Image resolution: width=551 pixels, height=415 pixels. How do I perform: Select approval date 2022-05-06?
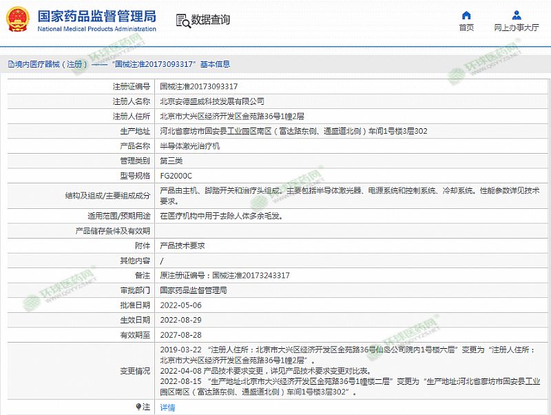181,305
